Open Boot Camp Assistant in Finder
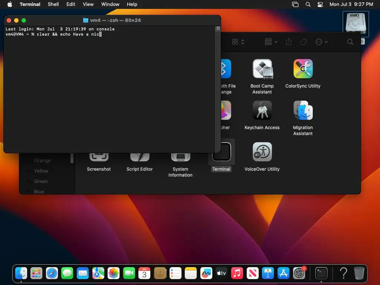The height and width of the screenshot is (285, 380). click(262, 69)
